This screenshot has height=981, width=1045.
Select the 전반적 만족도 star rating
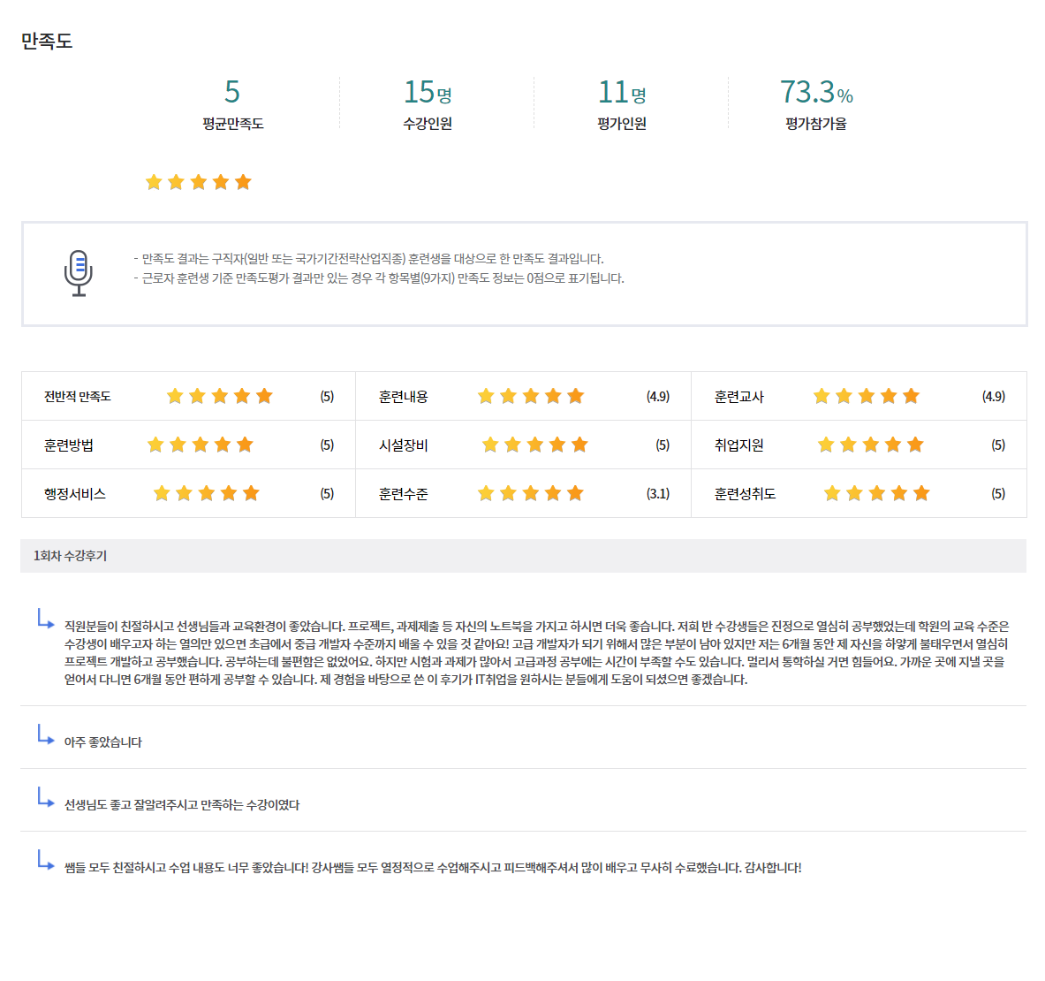pyautogui.click(x=220, y=396)
